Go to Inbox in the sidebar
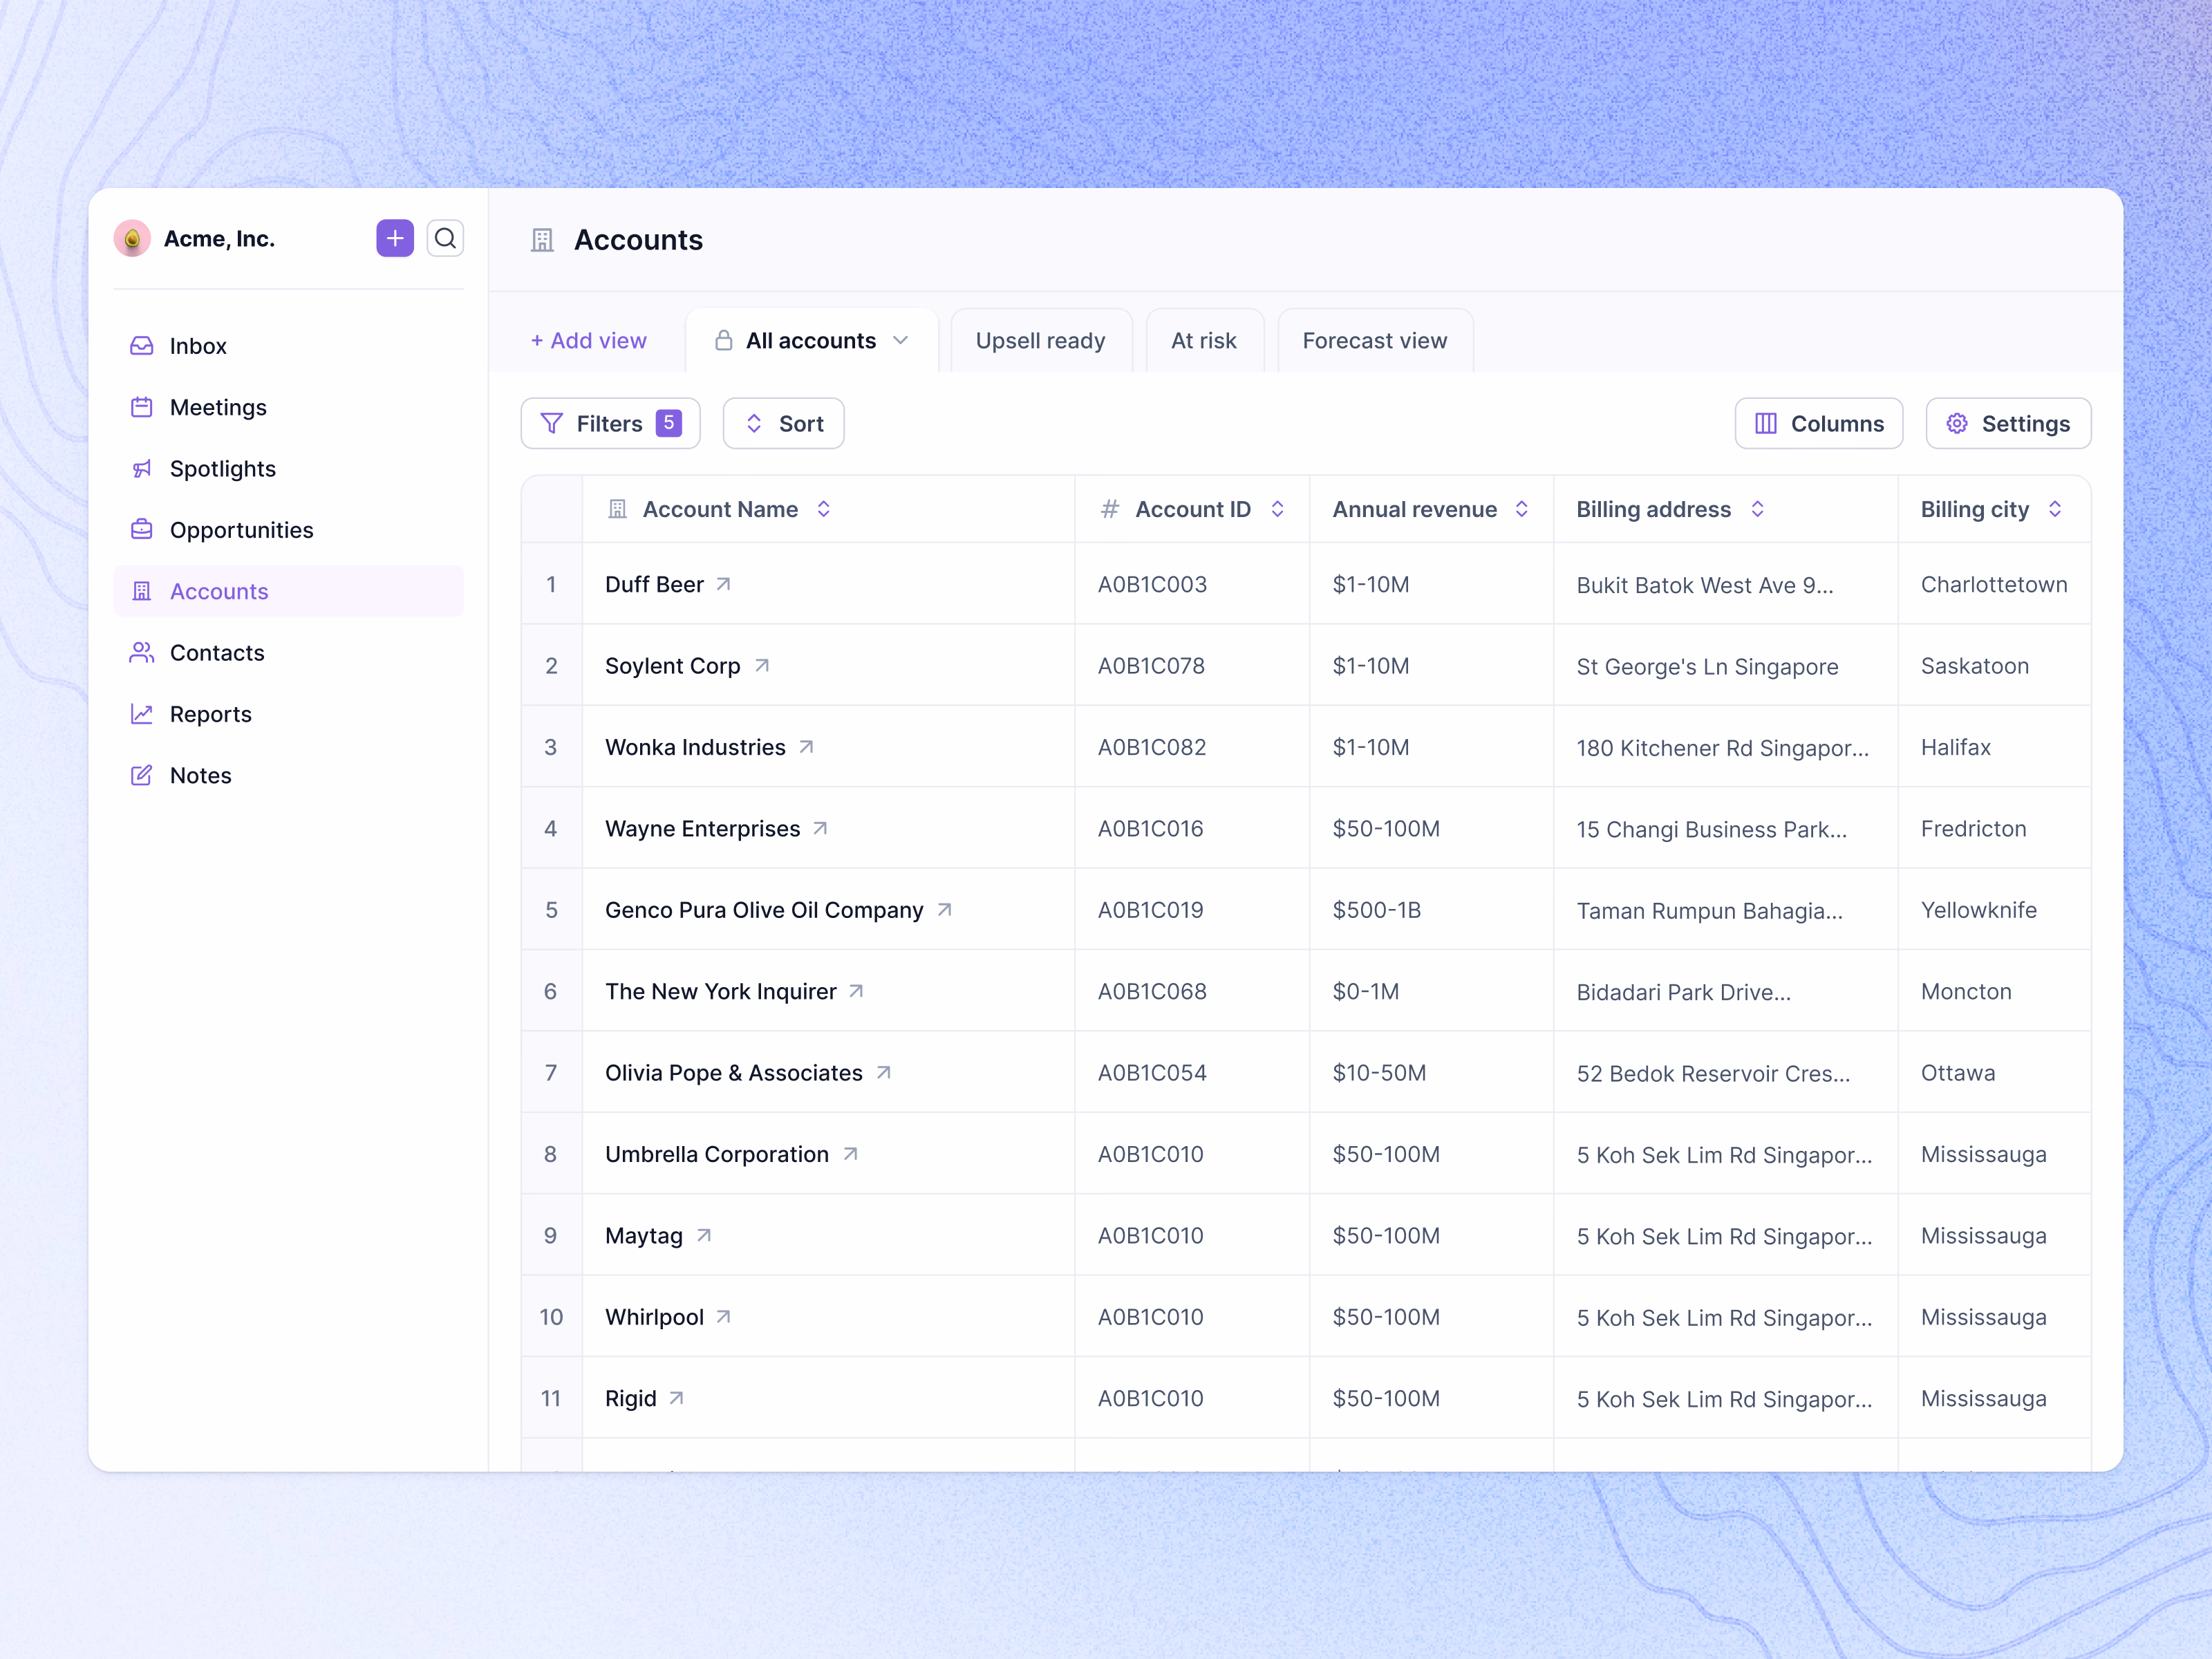Screen dimensions: 2212x1659 [x=288, y=346]
